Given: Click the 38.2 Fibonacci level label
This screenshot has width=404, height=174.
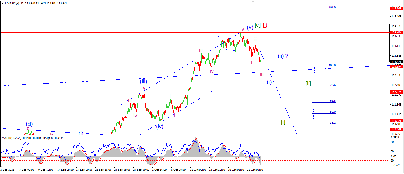Looking at the screenshot, I should click(333, 122).
